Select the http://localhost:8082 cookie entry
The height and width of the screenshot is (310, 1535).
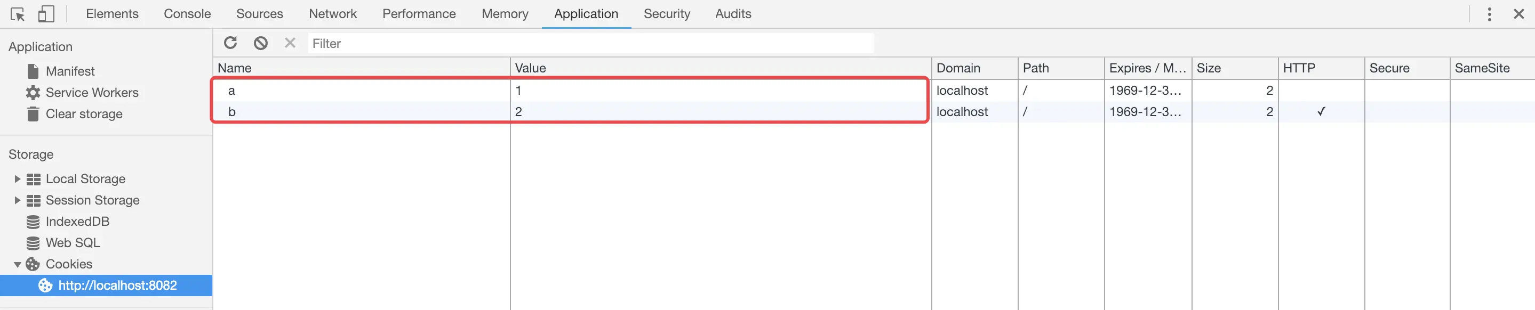click(x=117, y=285)
